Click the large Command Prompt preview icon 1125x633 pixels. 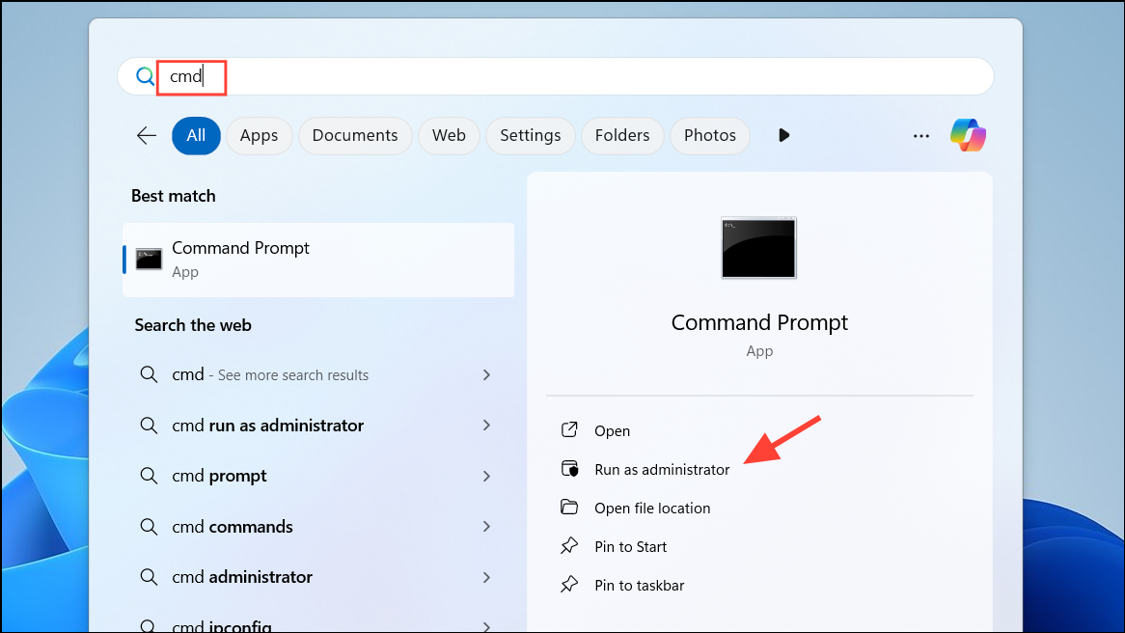[x=758, y=248]
